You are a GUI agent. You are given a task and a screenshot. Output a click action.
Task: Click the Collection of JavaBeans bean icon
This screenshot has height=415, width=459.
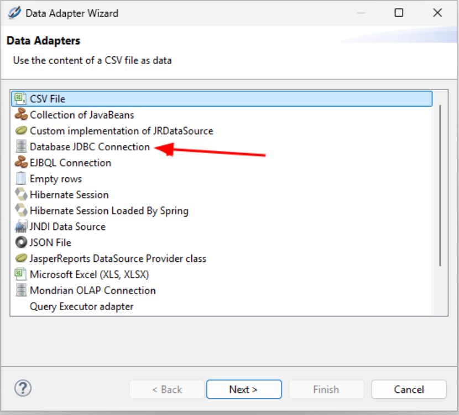click(21, 115)
